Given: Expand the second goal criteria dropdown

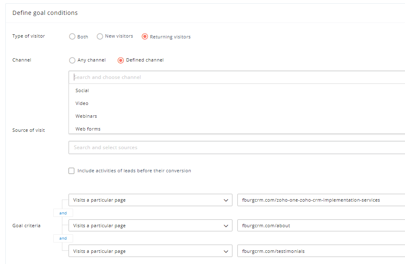Looking at the screenshot, I should pos(150,225).
